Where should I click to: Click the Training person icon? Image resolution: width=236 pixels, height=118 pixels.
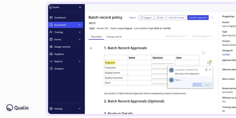(x=51, y=32)
